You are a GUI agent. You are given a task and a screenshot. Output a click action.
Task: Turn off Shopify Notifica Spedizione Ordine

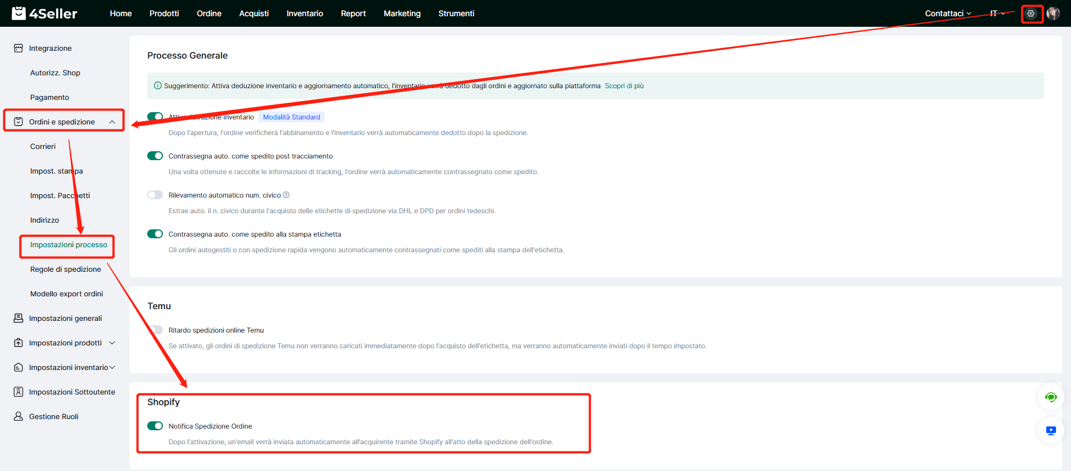[x=155, y=426]
